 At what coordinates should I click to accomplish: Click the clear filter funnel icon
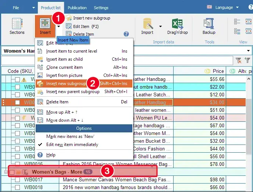click(x=238, y=60)
